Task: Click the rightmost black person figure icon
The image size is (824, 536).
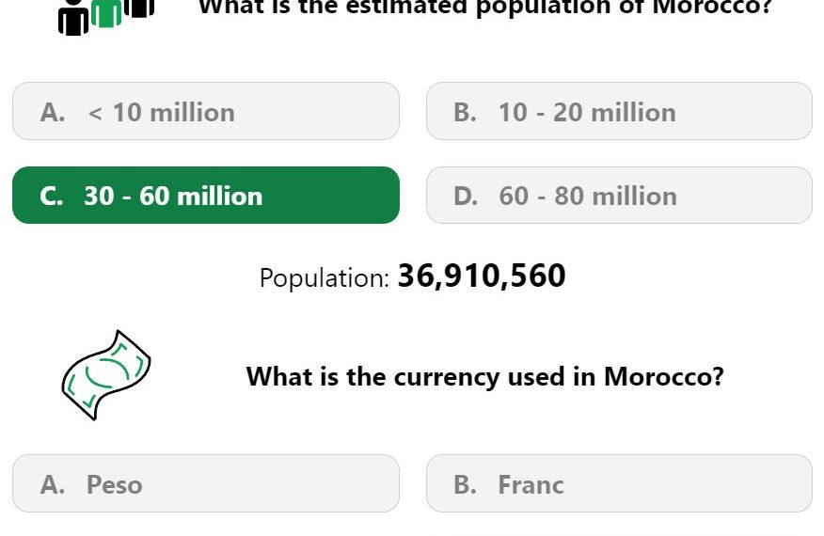Action: pyautogui.click(x=139, y=8)
